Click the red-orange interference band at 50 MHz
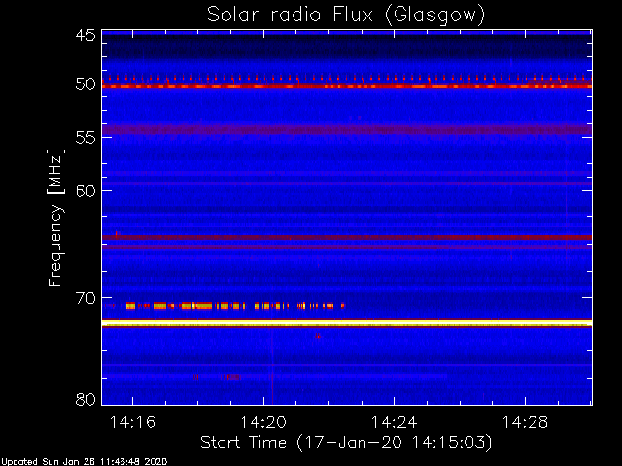The image size is (622, 466). click(x=347, y=85)
